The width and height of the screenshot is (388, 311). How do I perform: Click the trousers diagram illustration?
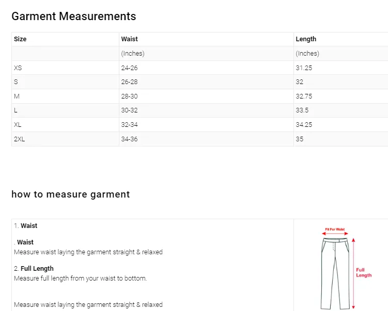[x=335, y=272]
